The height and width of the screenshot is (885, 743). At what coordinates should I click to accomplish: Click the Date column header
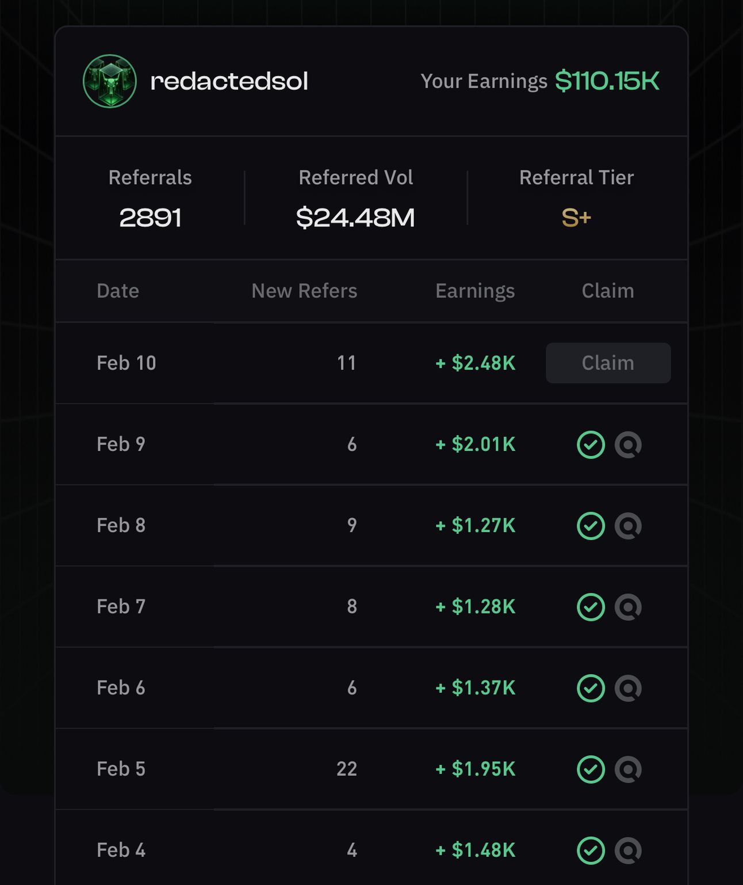coord(118,291)
